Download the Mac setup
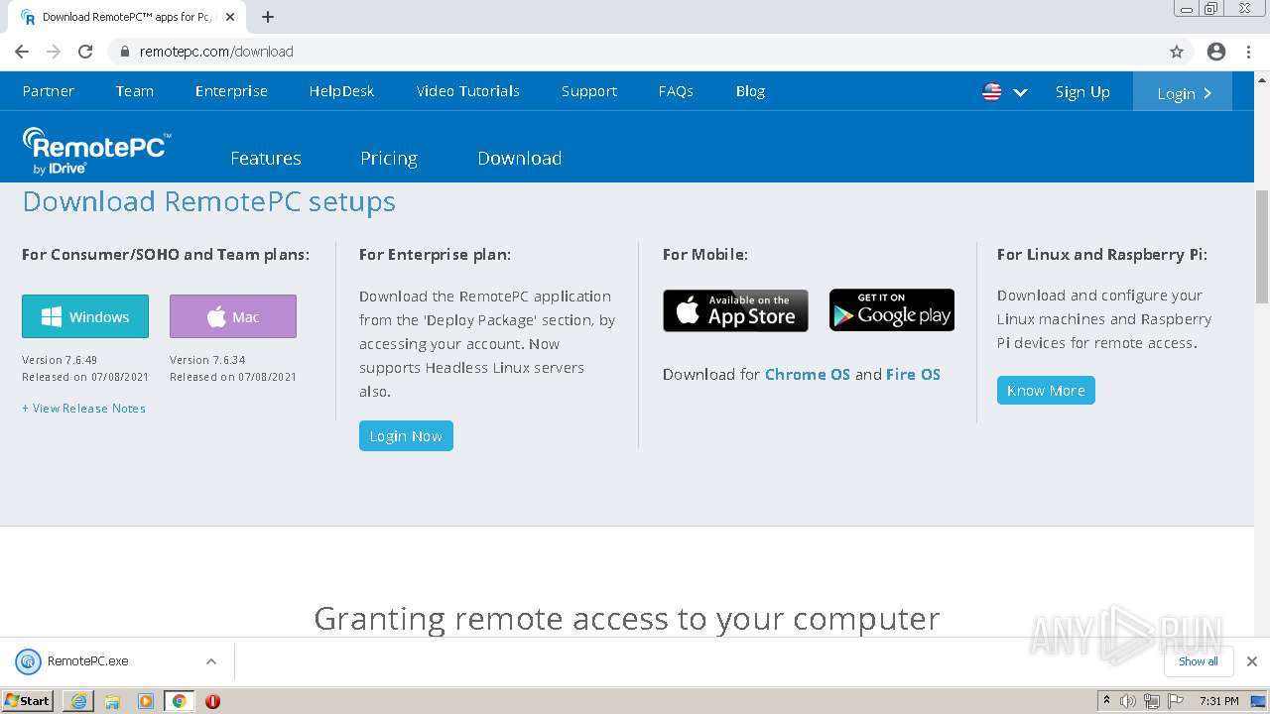This screenshot has width=1270, height=714. tap(233, 316)
